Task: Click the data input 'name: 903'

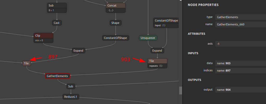Action: click(240, 63)
